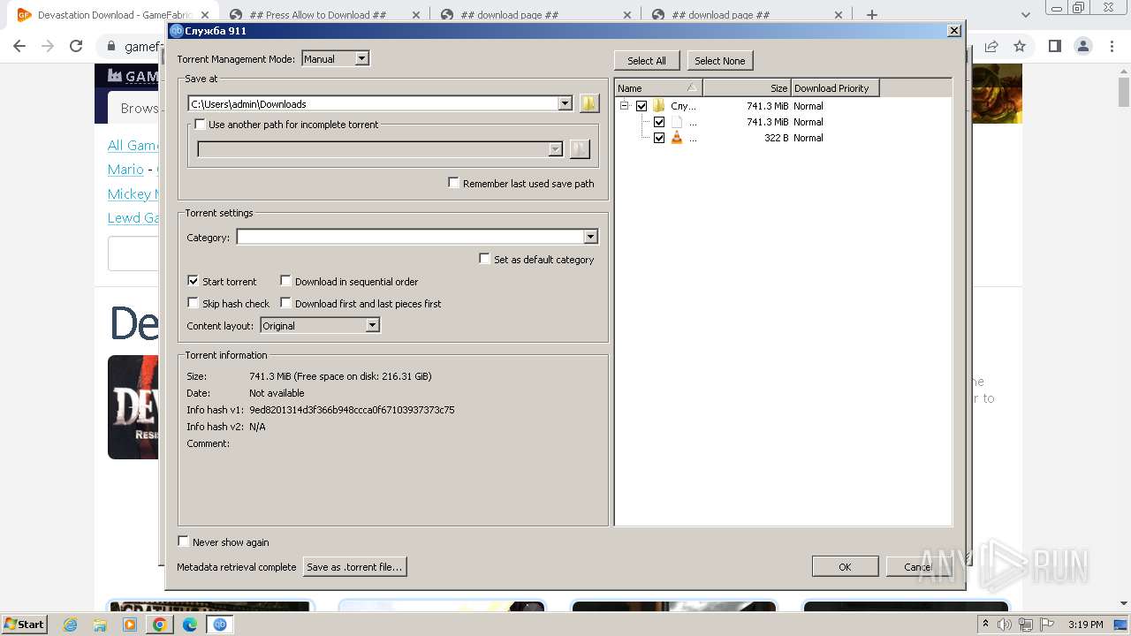Click the volume speaker tray icon
The image size is (1131, 636).
1005,625
